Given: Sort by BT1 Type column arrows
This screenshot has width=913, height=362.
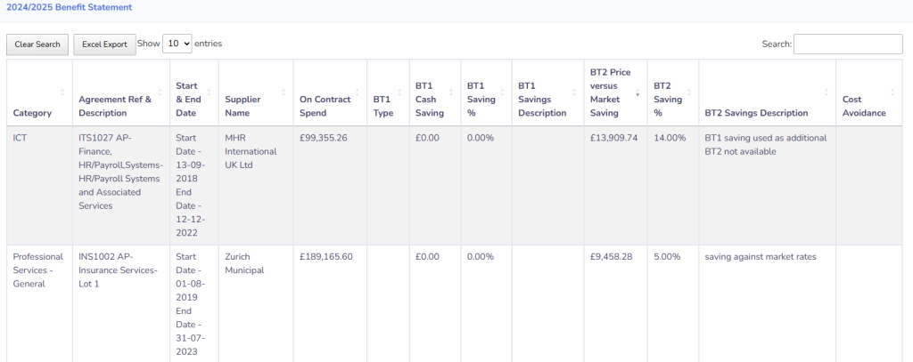Looking at the screenshot, I should [x=400, y=93].
